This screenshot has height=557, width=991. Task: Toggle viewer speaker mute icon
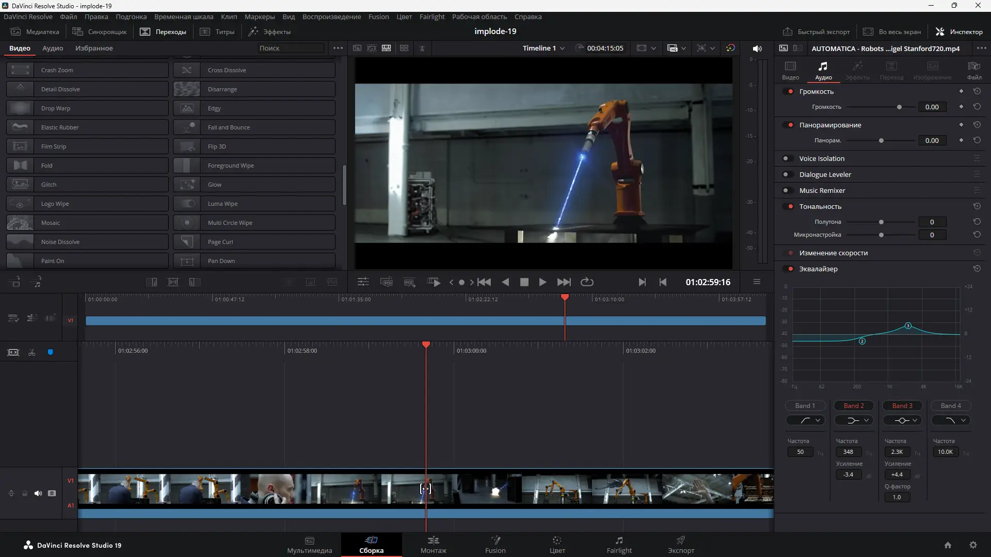757,48
